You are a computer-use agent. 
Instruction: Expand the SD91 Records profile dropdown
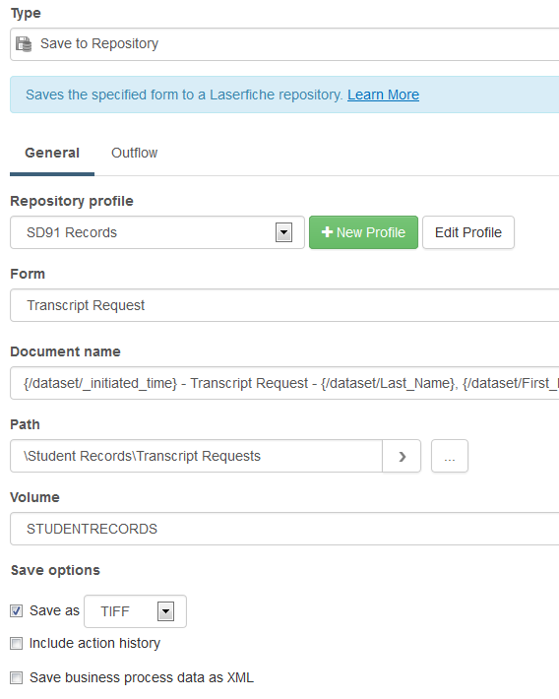(157, 232)
